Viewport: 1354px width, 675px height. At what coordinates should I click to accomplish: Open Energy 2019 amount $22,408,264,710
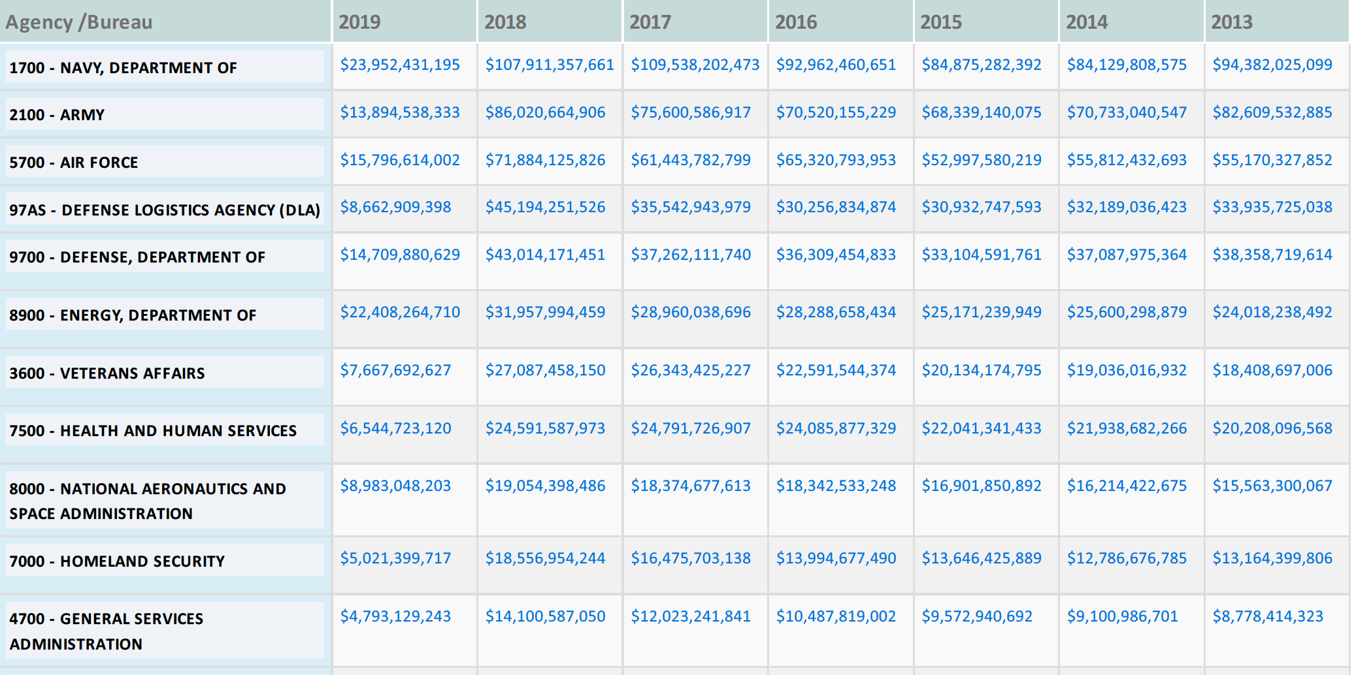[x=400, y=312]
